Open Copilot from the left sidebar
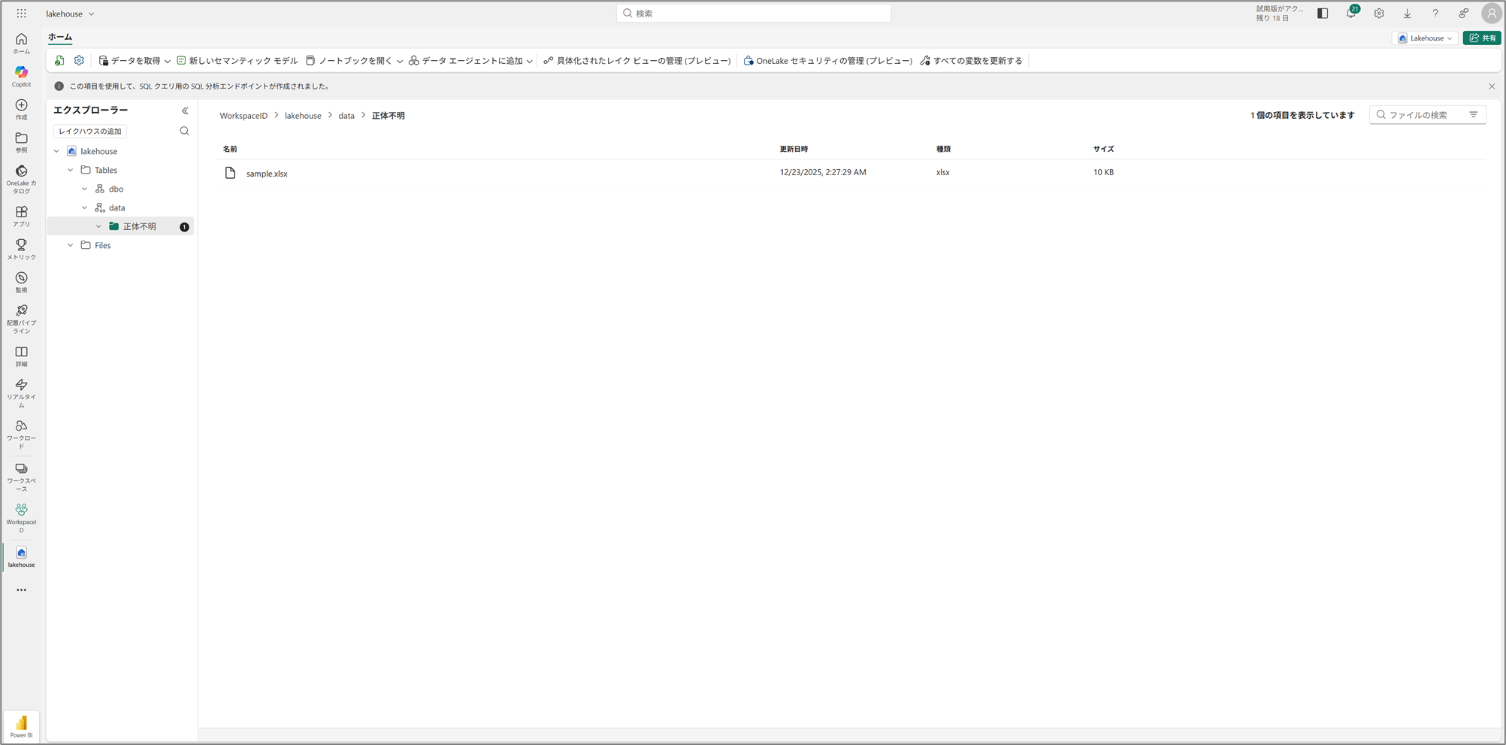Viewport: 1506px width, 745px height. [21, 75]
